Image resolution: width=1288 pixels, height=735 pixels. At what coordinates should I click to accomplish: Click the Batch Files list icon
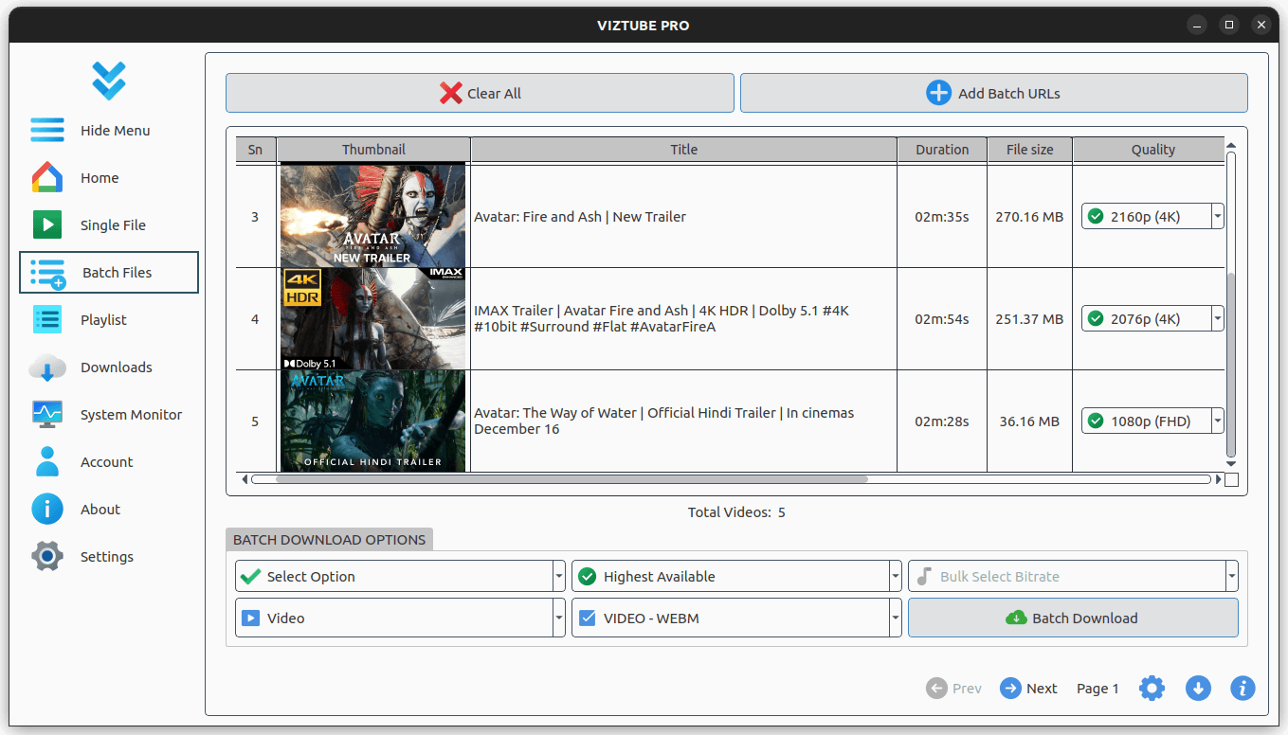(x=47, y=273)
